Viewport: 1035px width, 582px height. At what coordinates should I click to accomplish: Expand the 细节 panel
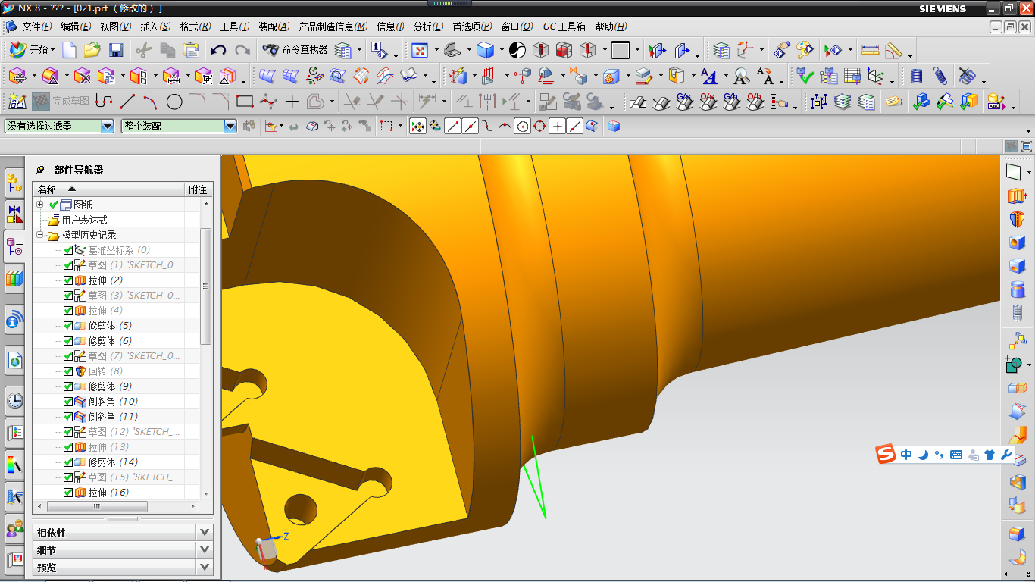click(123, 550)
